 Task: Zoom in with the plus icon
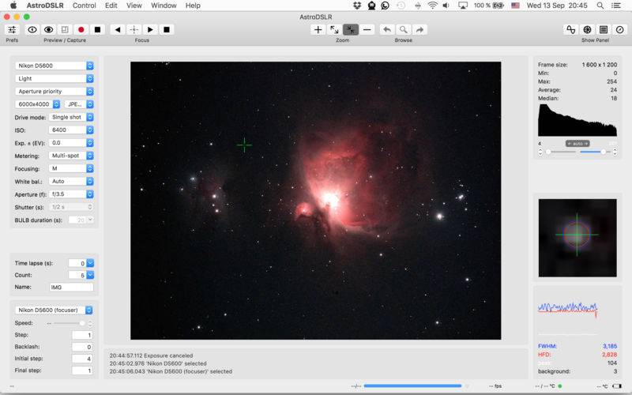[318, 29]
